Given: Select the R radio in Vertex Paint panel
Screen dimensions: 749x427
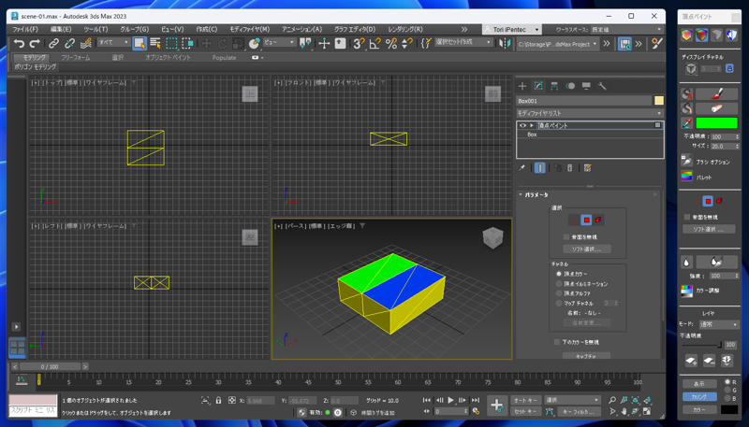Looking at the screenshot, I should 728,382.
